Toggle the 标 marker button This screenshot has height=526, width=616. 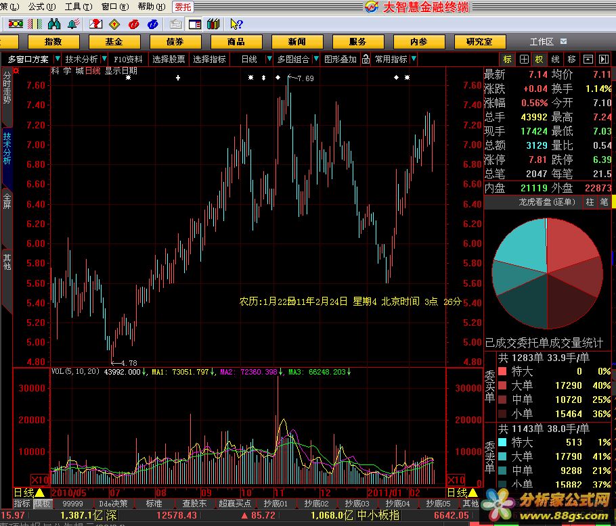coord(508,59)
